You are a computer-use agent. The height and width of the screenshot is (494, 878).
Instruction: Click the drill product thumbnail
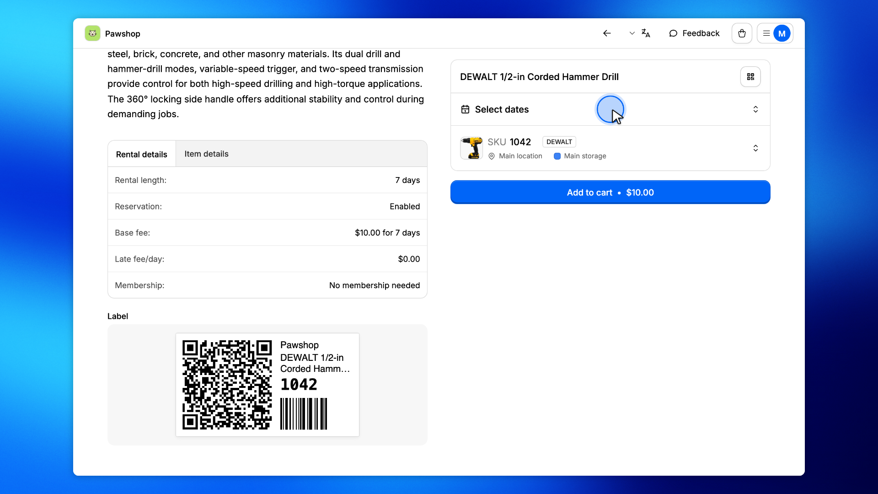(x=471, y=148)
